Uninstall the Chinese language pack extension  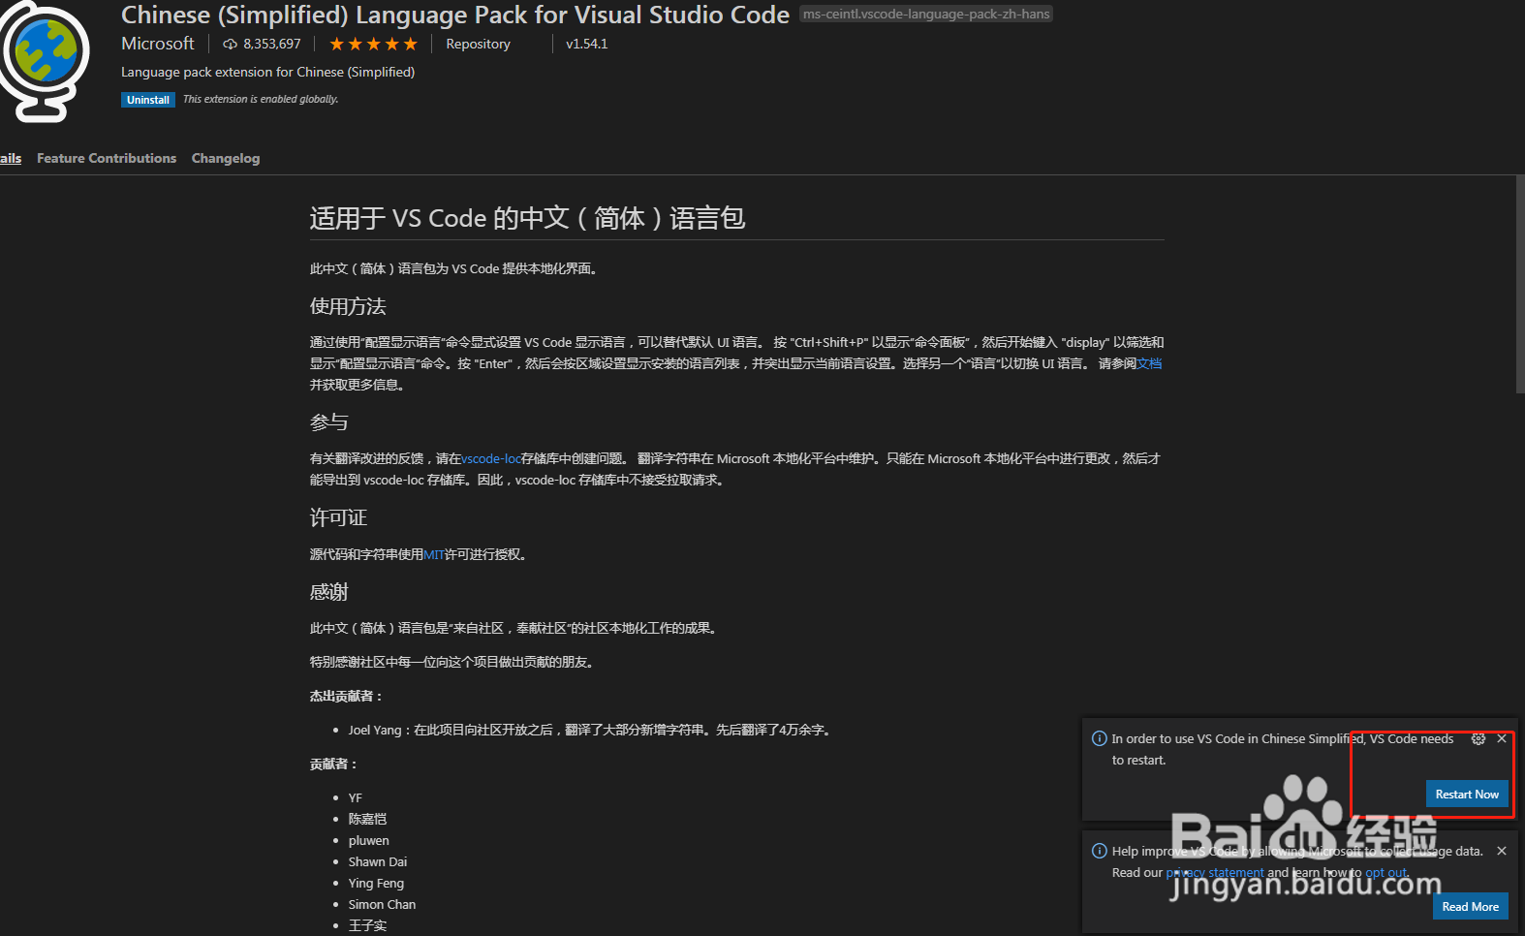point(148,100)
